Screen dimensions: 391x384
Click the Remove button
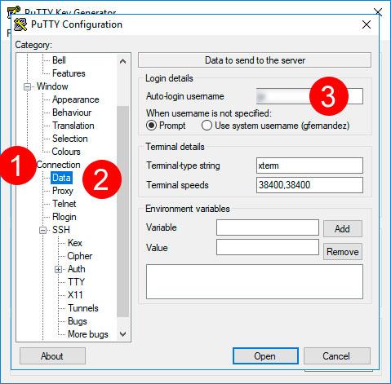(343, 252)
